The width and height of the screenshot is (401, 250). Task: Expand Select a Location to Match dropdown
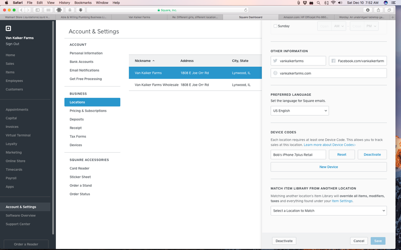click(x=328, y=211)
